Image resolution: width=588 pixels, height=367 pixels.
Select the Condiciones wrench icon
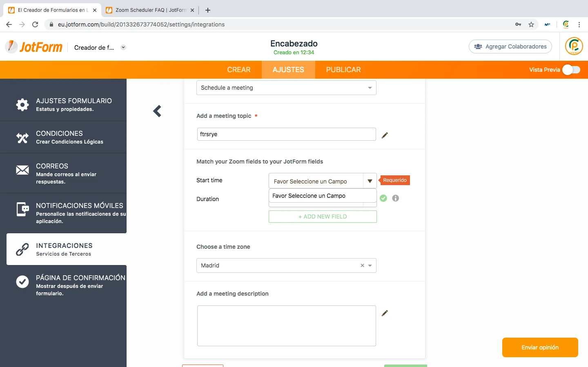click(x=22, y=137)
